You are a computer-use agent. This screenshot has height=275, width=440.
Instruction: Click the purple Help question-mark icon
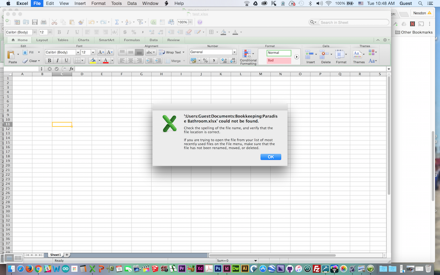200,22
